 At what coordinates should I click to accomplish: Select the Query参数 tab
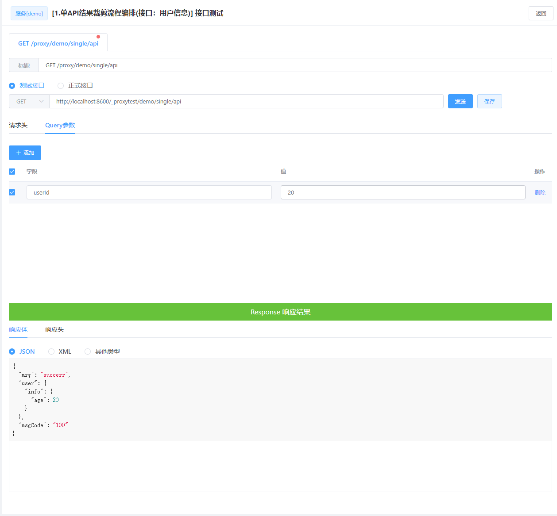point(60,125)
